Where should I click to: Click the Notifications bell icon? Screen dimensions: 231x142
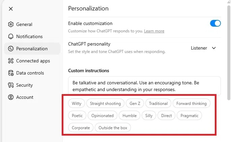(11, 36)
